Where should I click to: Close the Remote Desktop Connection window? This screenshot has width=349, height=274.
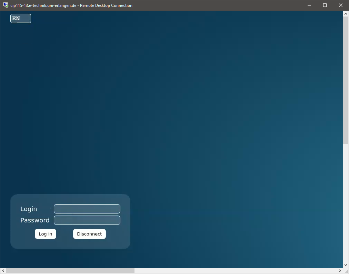click(341, 5)
